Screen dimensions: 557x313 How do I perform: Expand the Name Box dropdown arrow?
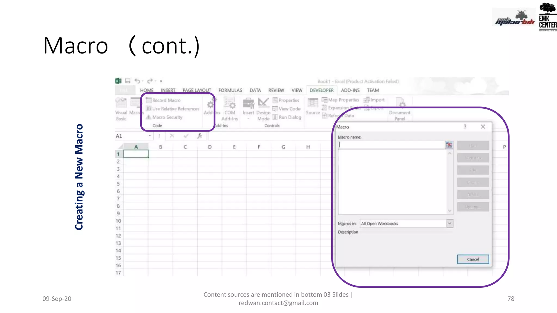(x=150, y=136)
